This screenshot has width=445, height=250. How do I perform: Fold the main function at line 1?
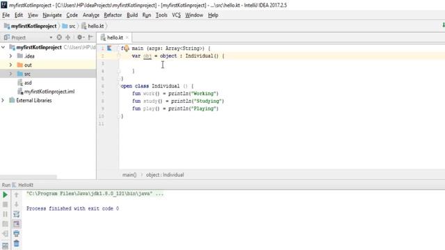point(119,48)
